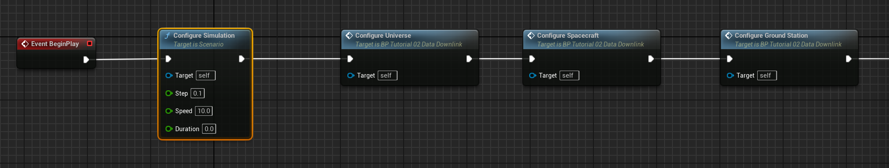Click Configure Simulation output execution pin
The width and height of the screenshot is (889, 168).
(x=242, y=59)
